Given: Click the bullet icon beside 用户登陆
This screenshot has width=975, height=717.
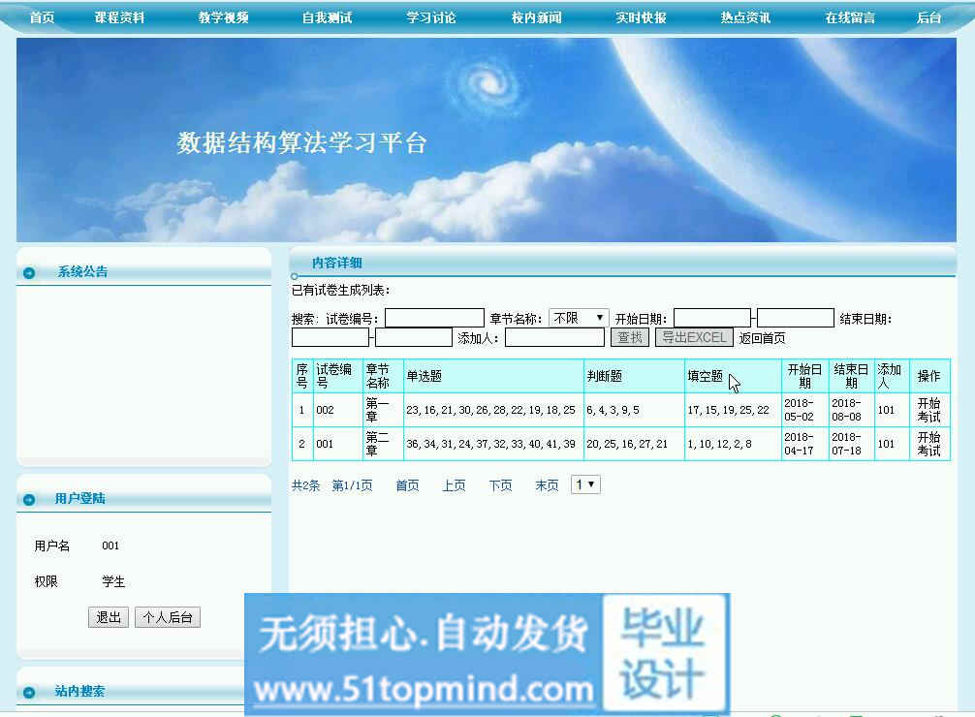Looking at the screenshot, I should [30, 500].
